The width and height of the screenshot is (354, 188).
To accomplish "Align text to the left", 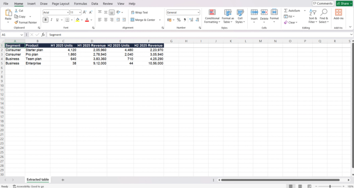I will 100,20.
